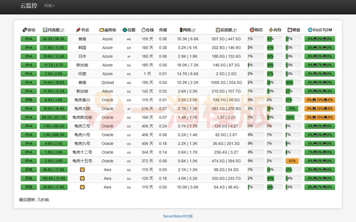Click the lion emoji in 44.8G | 17.9G row

click(82, 170)
